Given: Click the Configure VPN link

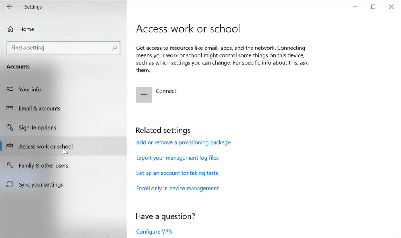Looking at the screenshot, I should click(x=154, y=231).
